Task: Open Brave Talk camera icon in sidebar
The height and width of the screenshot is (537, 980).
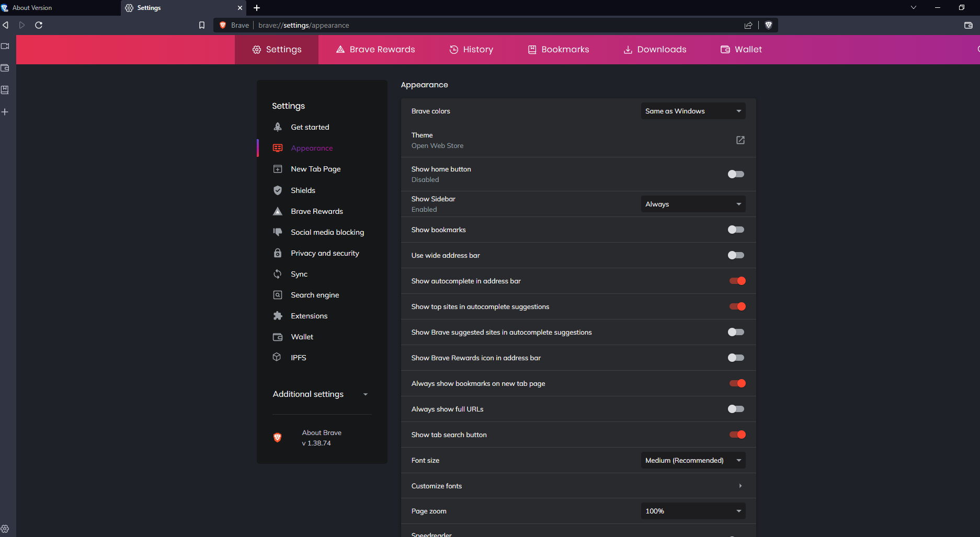Action: pos(5,46)
